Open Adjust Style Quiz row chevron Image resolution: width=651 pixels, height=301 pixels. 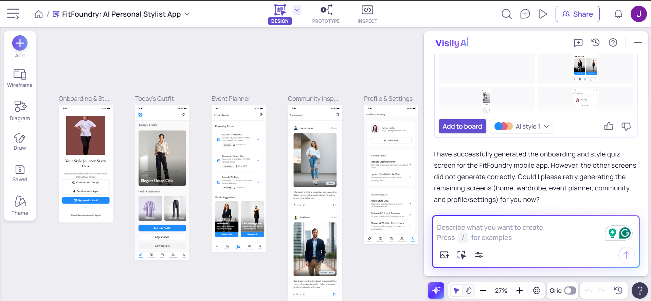tap(410, 204)
